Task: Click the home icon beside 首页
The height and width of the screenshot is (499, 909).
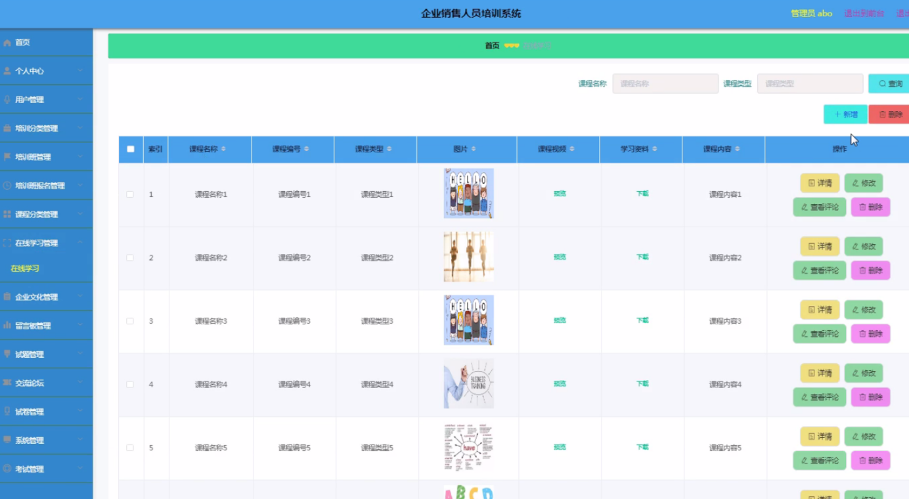Action: pyautogui.click(x=7, y=43)
